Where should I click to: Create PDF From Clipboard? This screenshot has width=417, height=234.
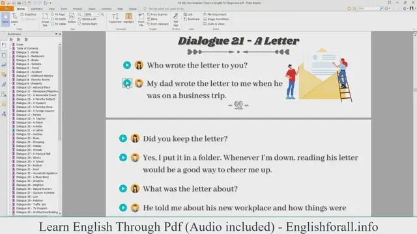pos(158,24)
